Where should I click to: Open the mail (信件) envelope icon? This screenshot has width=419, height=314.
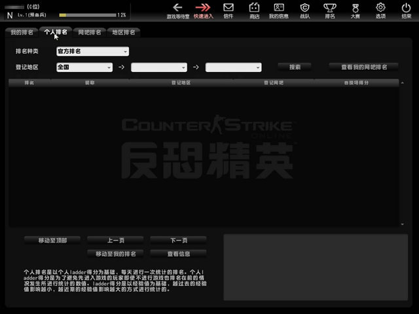(x=228, y=10)
